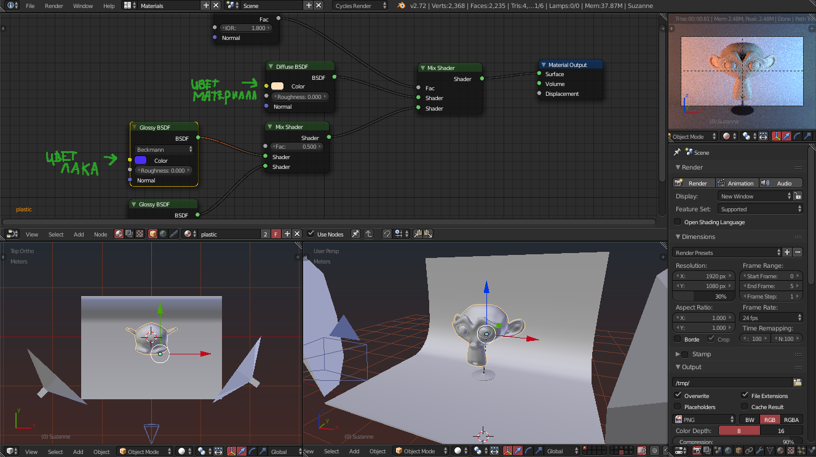Open the Render menu in top bar
816x457 pixels.
pyautogui.click(x=54, y=6)
